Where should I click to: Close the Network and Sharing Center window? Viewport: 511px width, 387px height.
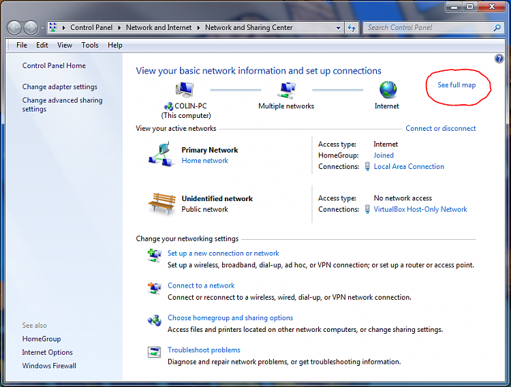click(492, 7)
